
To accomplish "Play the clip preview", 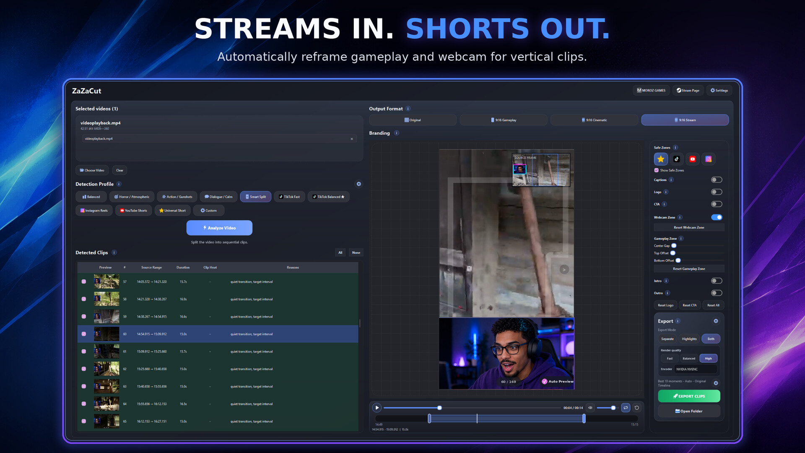I will pyautogui.click(x=377, y=408).
